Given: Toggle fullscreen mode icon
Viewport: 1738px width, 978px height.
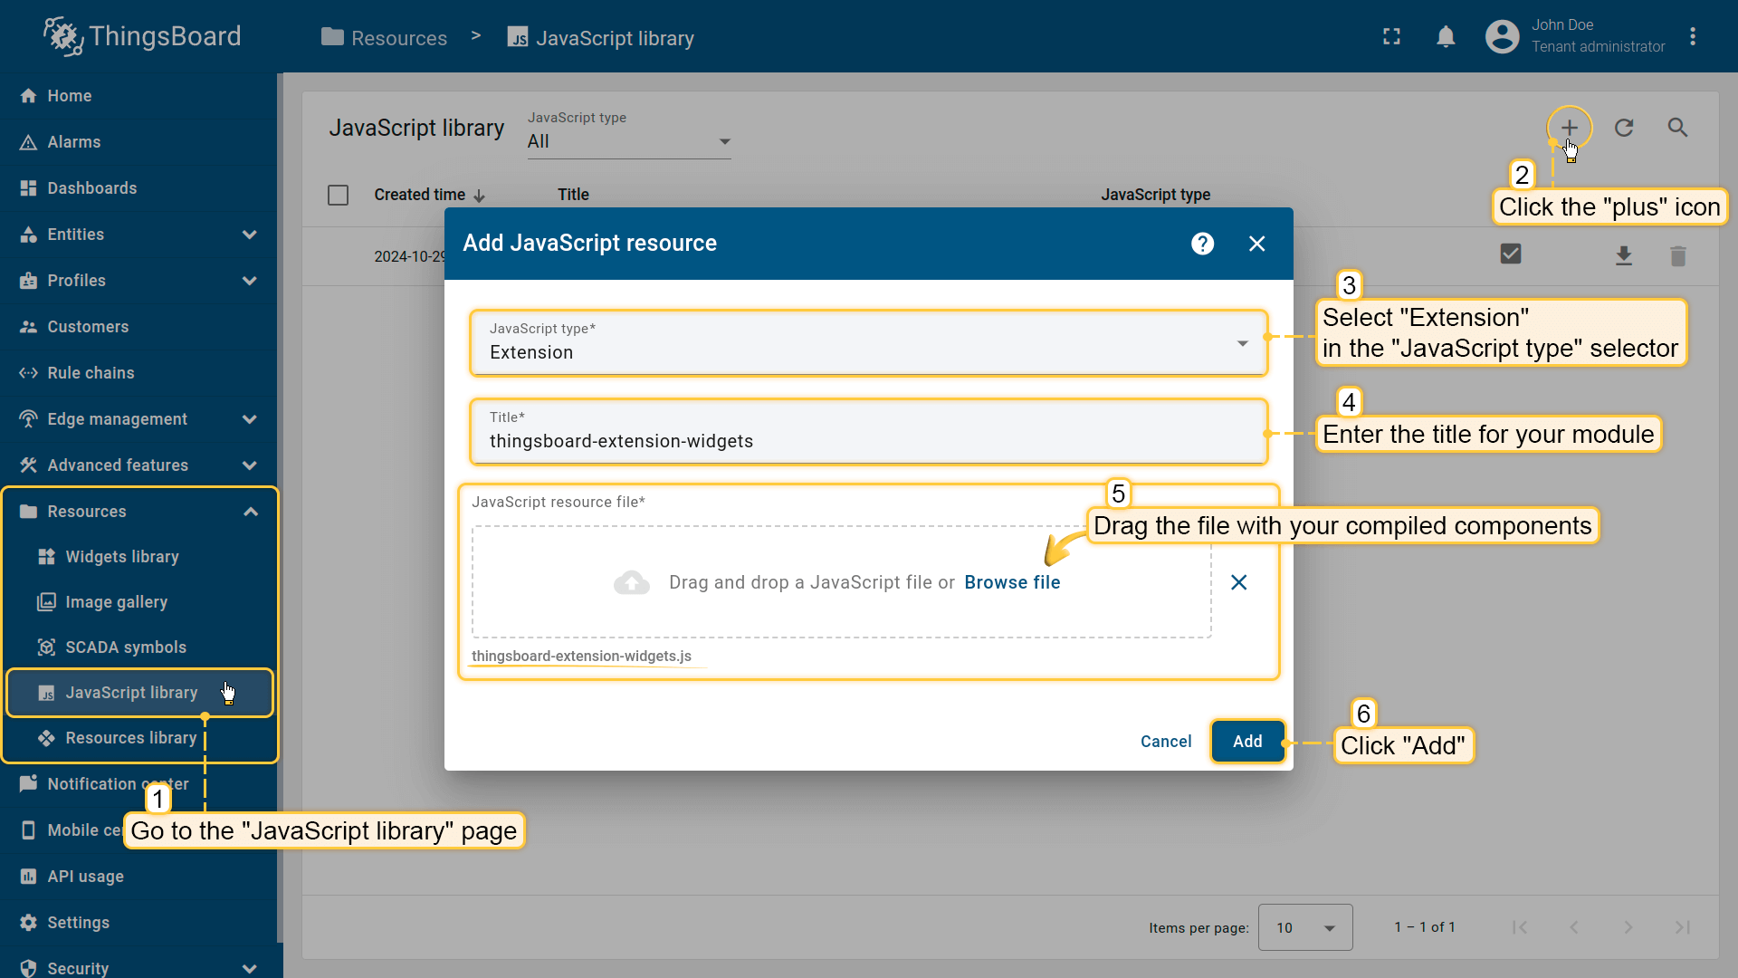Looking at the screenshot, I should pos(1391,37).
